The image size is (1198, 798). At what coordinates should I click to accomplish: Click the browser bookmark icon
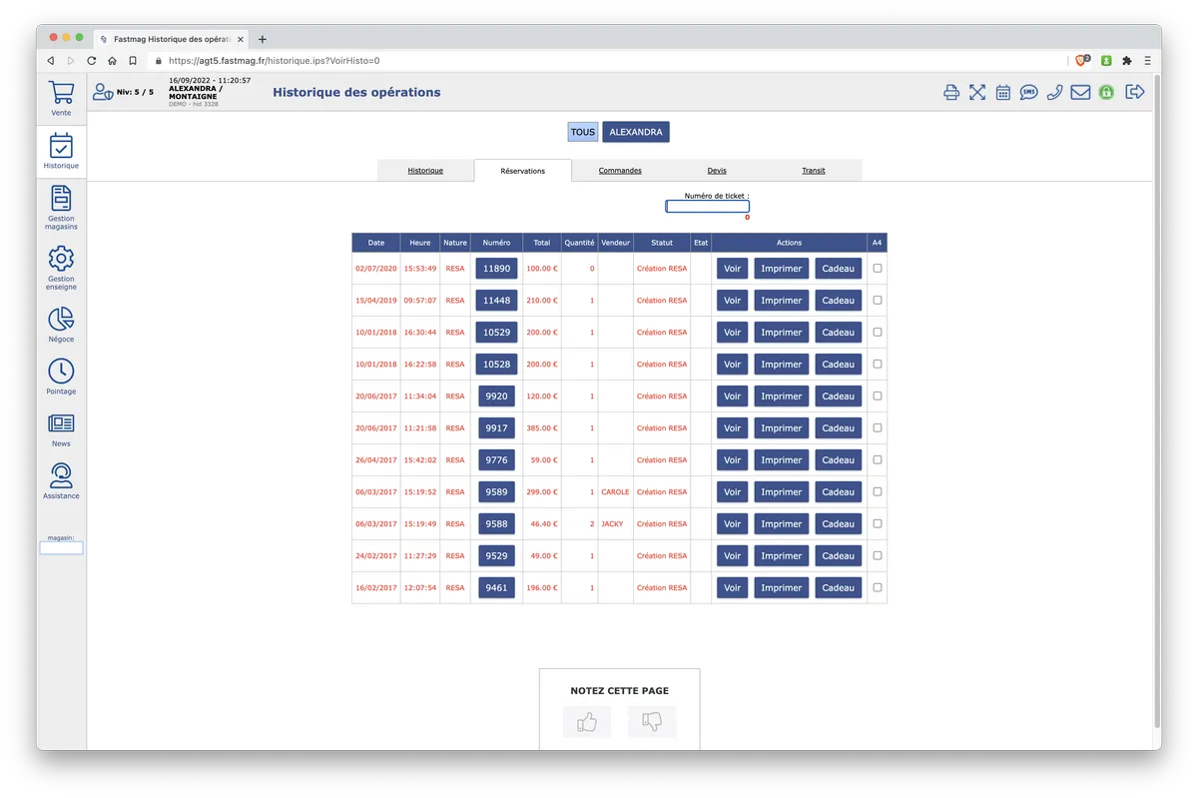pos(133,61)
